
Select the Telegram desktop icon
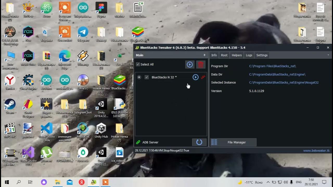pos(83,34)
